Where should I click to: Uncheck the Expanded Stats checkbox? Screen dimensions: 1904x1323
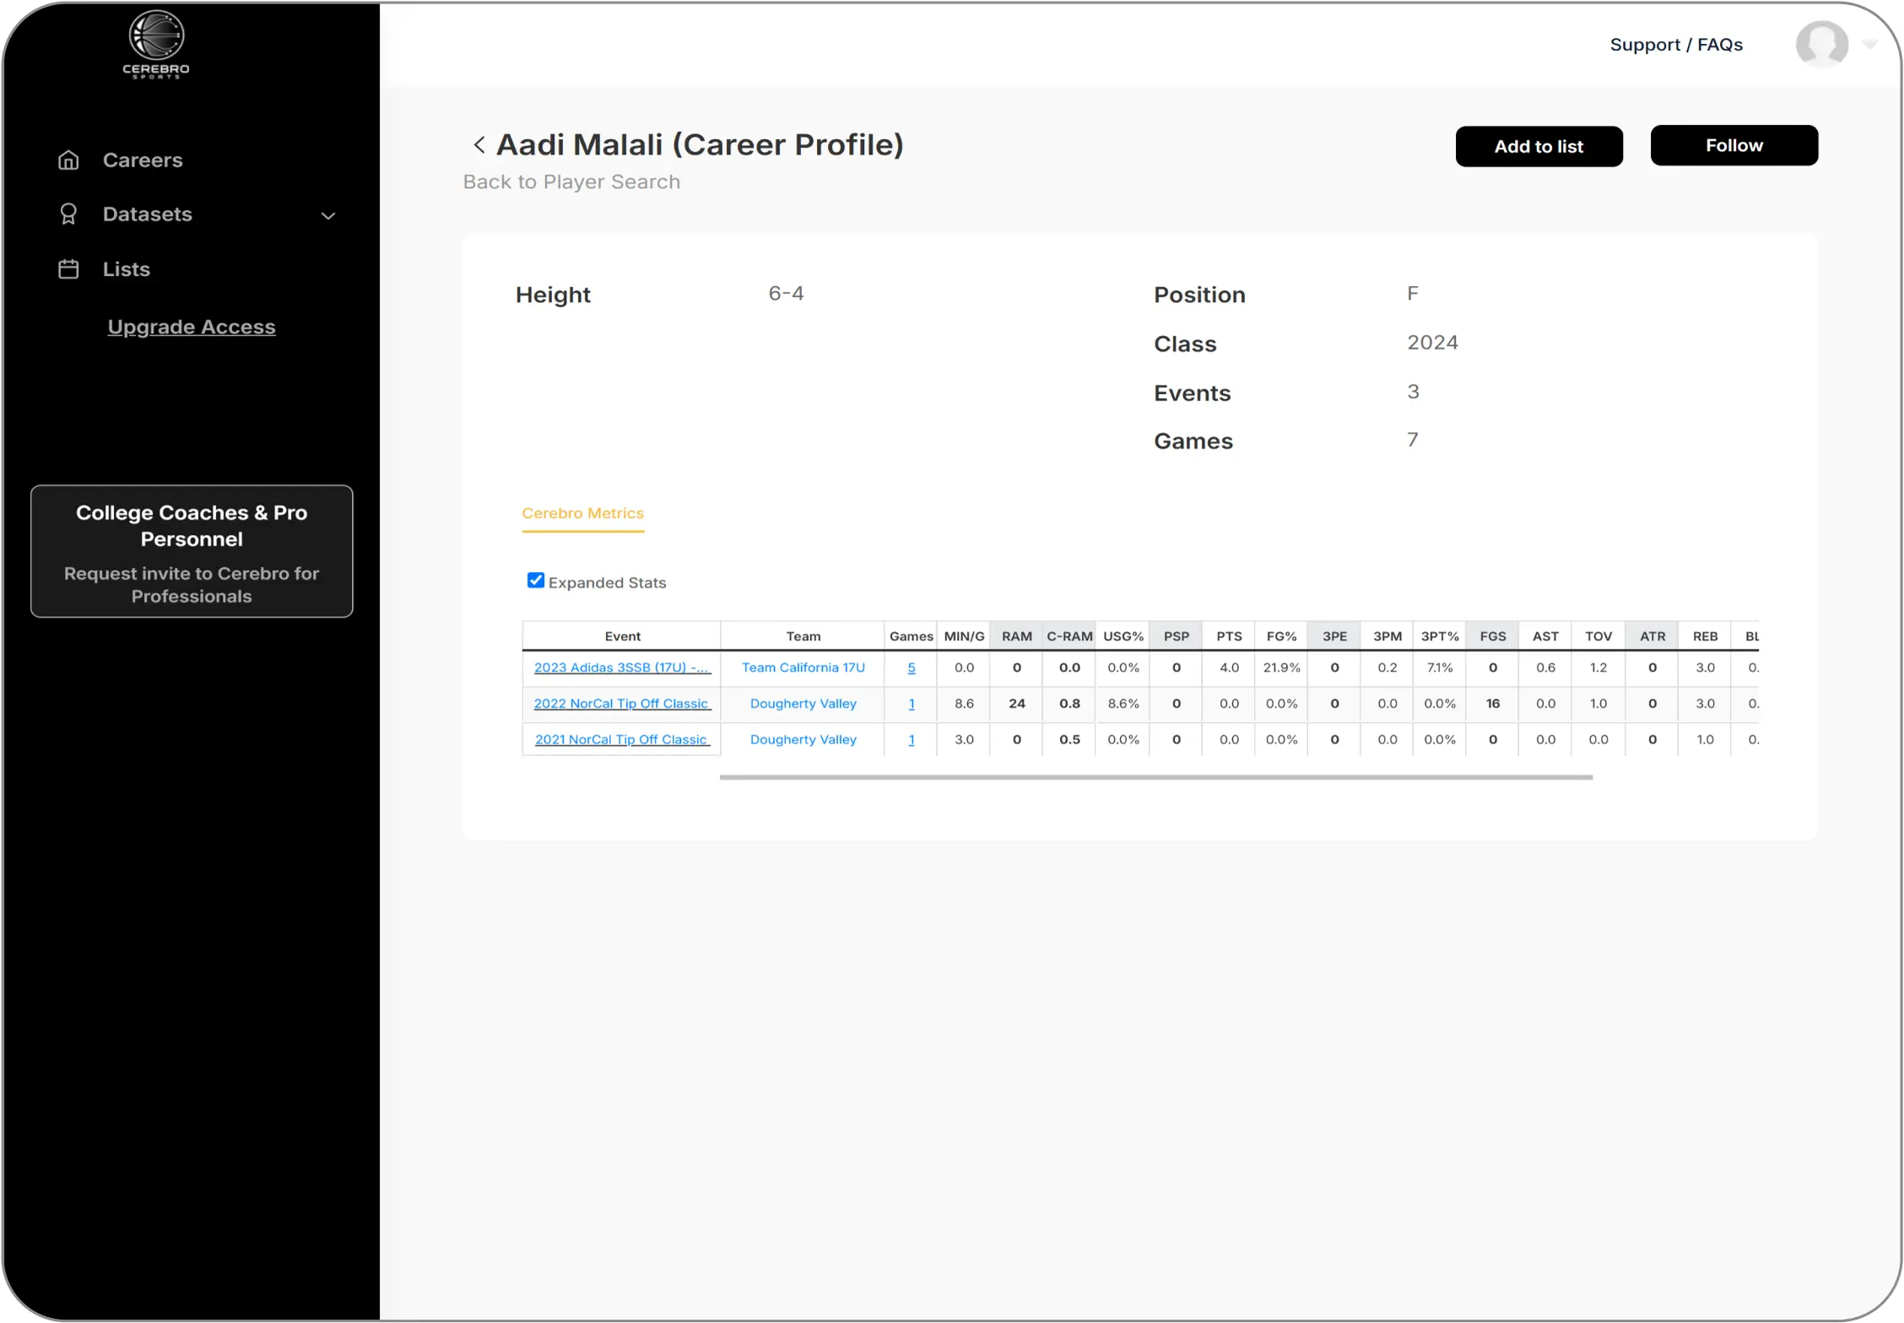point(535,580)
